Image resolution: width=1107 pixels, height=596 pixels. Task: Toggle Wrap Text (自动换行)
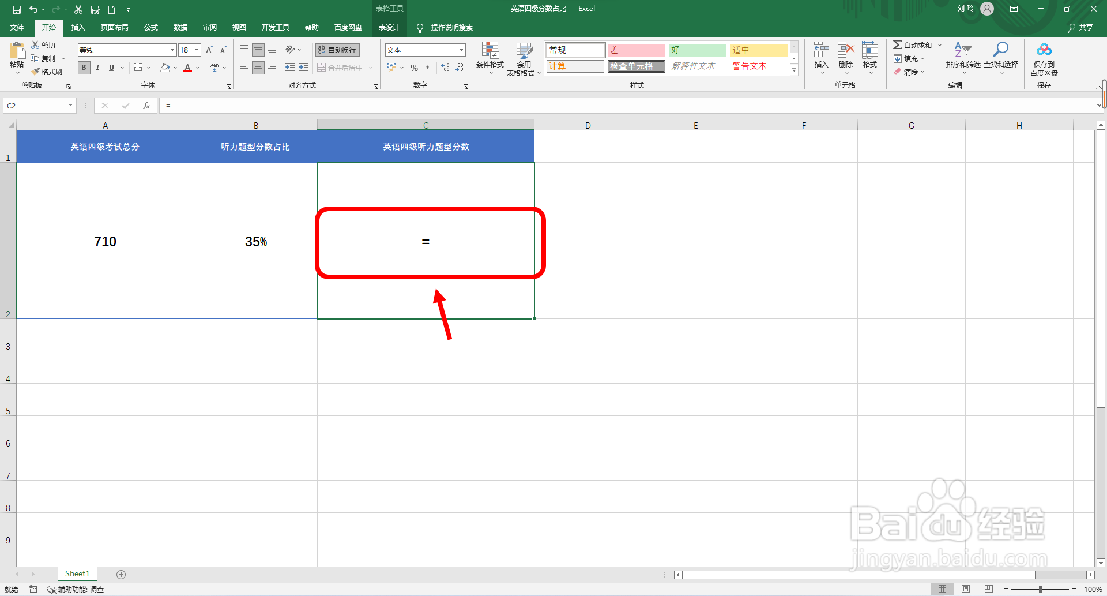coord(338,50)
